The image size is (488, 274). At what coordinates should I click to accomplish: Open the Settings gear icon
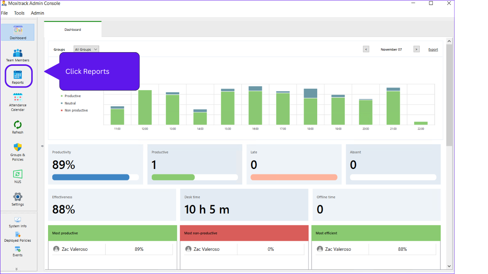coord(18,197)
